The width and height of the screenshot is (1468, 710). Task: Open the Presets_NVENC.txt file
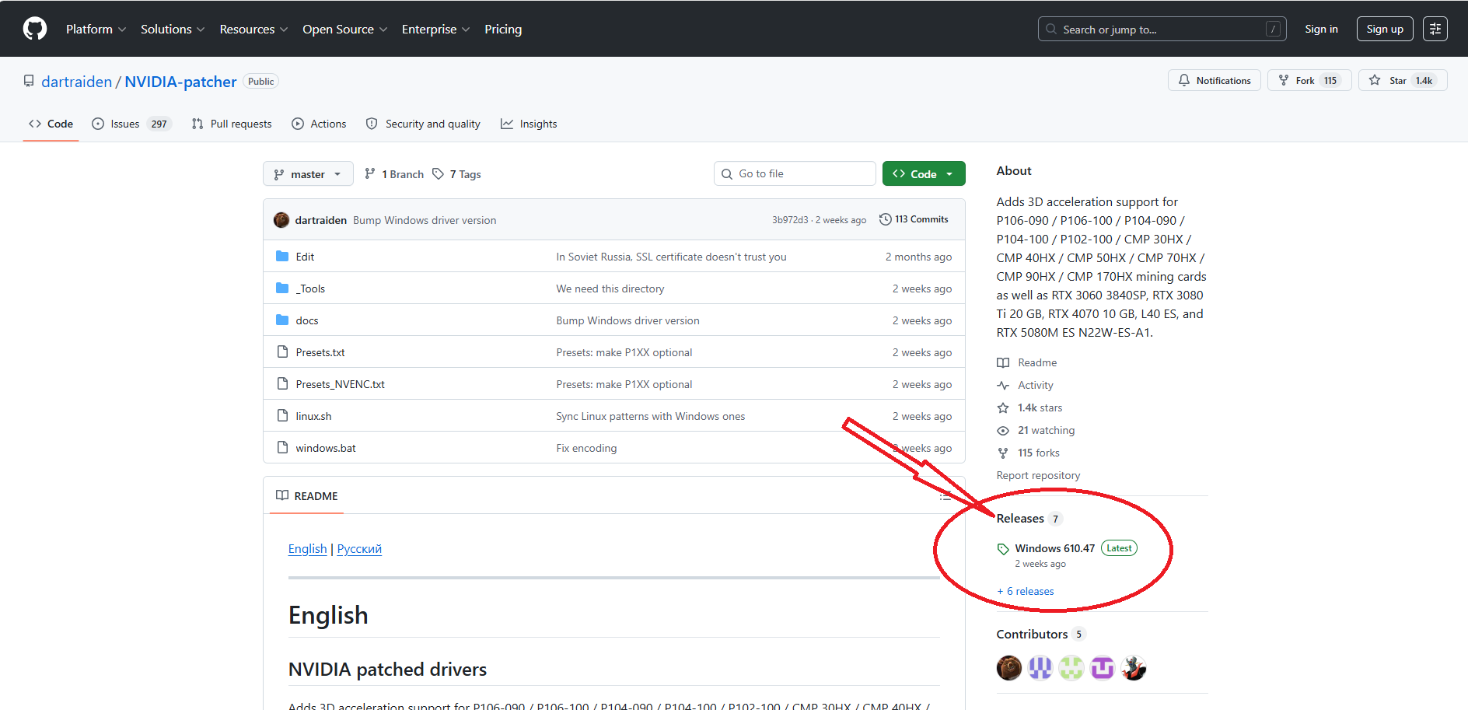click(340, 384)
